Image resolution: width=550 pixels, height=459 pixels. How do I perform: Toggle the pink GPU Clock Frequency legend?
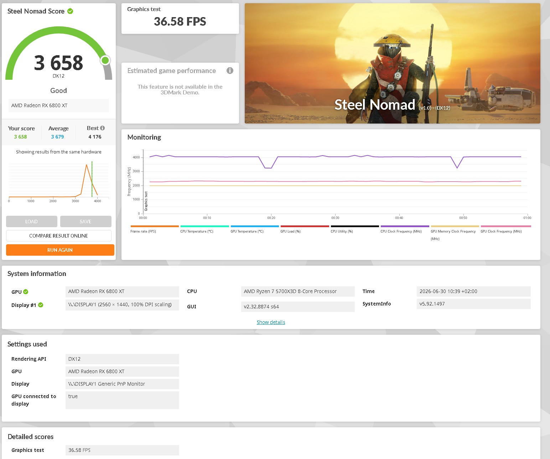click(505, 229)
